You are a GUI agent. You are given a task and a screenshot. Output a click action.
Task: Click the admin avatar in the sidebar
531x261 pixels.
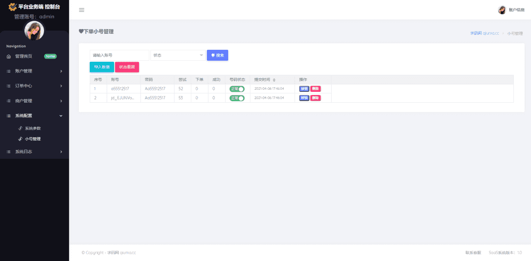tap(34, 31)
